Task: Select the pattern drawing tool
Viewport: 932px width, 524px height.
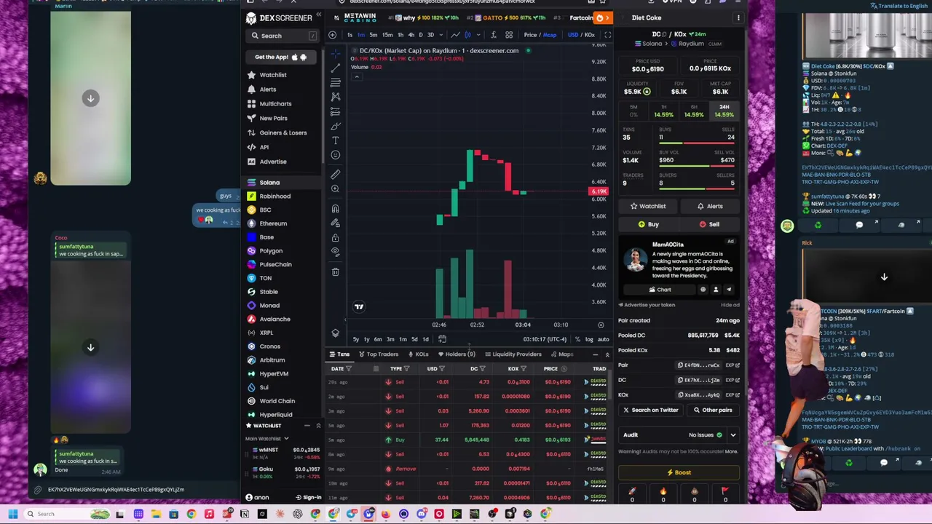Action: click(335, 97)
